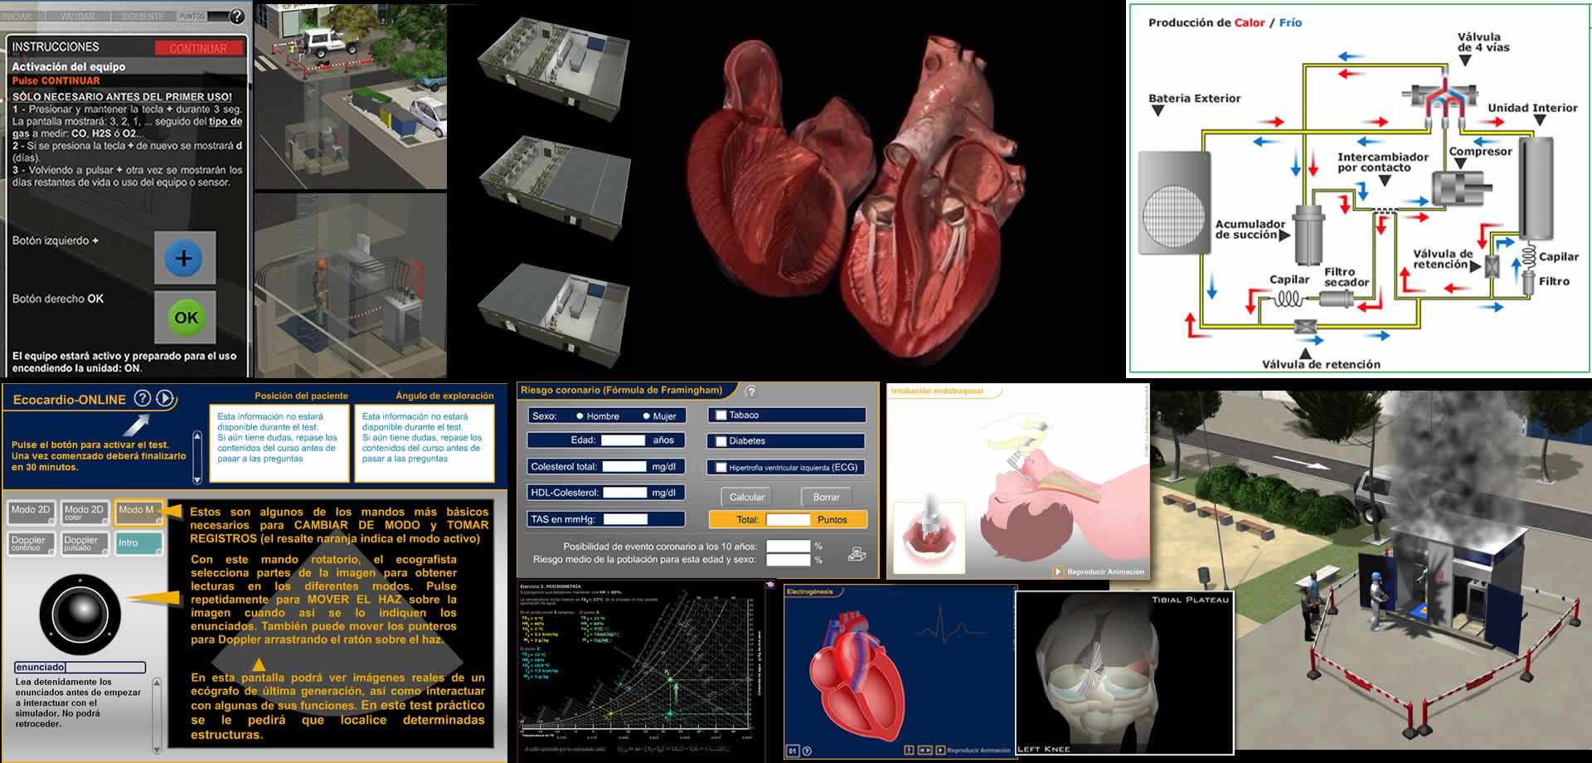Click the Framingham formula help question mark
This screenshot has height=763, width=1592.
pos(750,391)
